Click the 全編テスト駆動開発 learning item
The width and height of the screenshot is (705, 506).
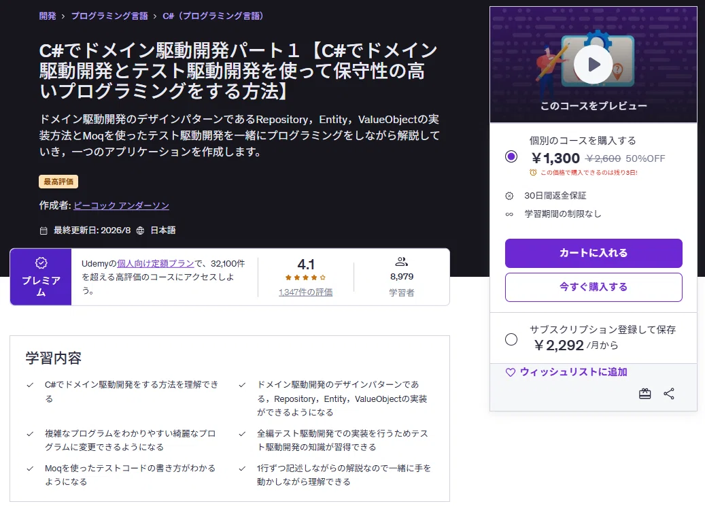click(x=343, y=440)
